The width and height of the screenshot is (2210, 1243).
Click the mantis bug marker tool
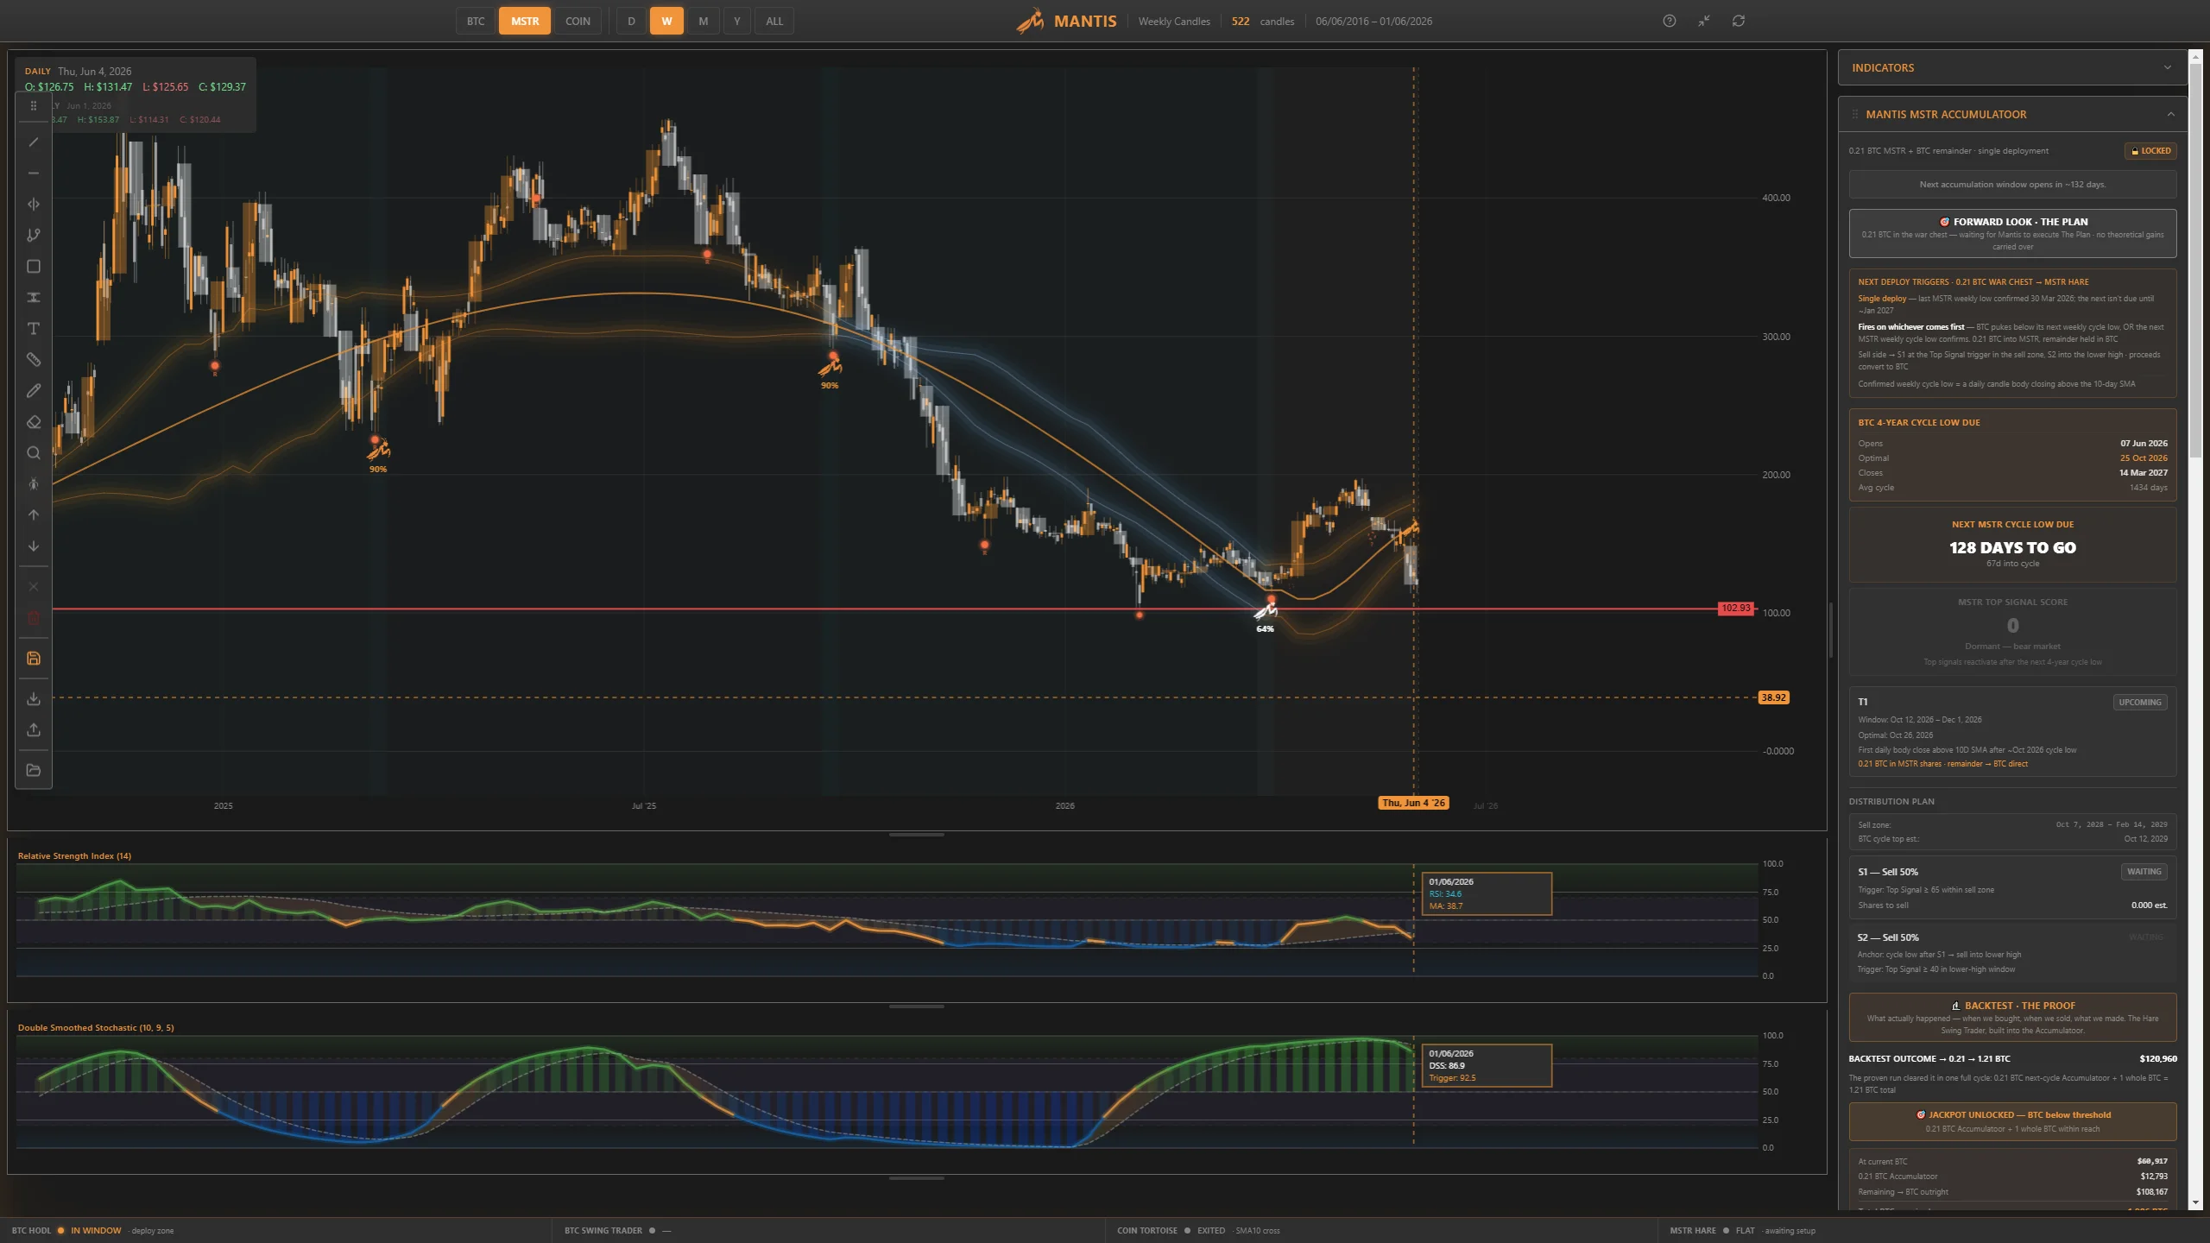(34, 484)
